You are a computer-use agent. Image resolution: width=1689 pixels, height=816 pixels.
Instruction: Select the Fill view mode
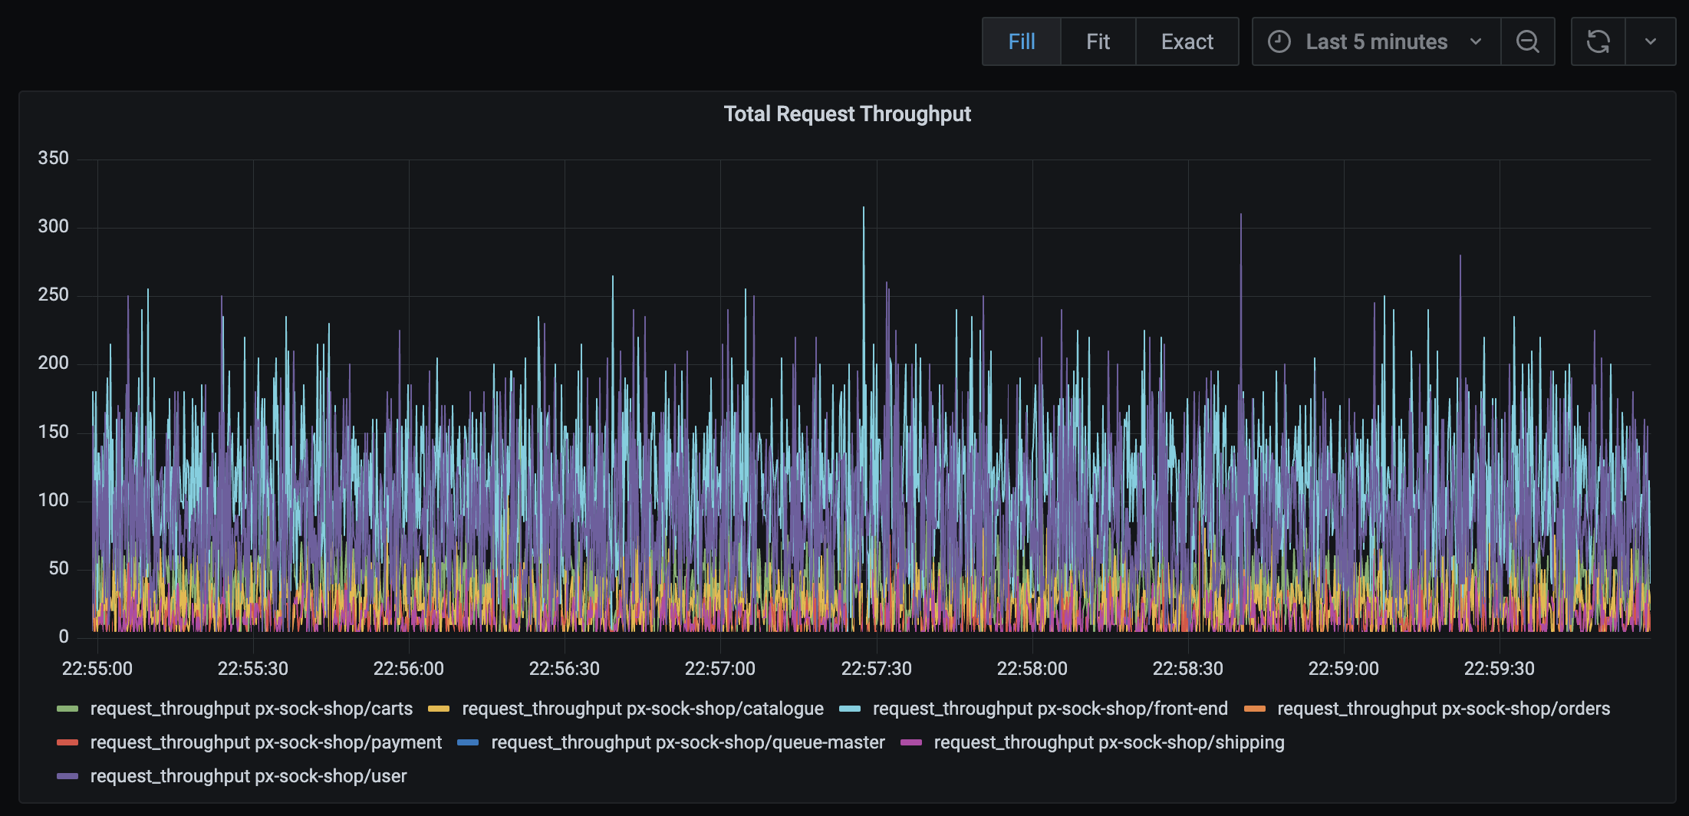(1021, 41)
